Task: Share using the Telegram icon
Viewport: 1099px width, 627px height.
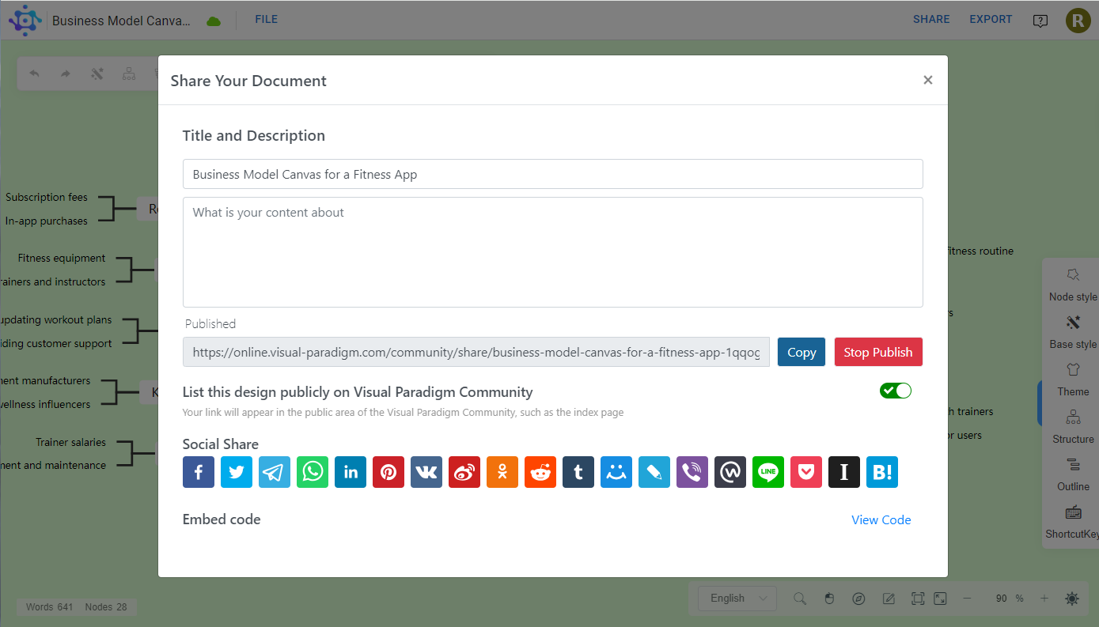Action: tap(275, 472)
